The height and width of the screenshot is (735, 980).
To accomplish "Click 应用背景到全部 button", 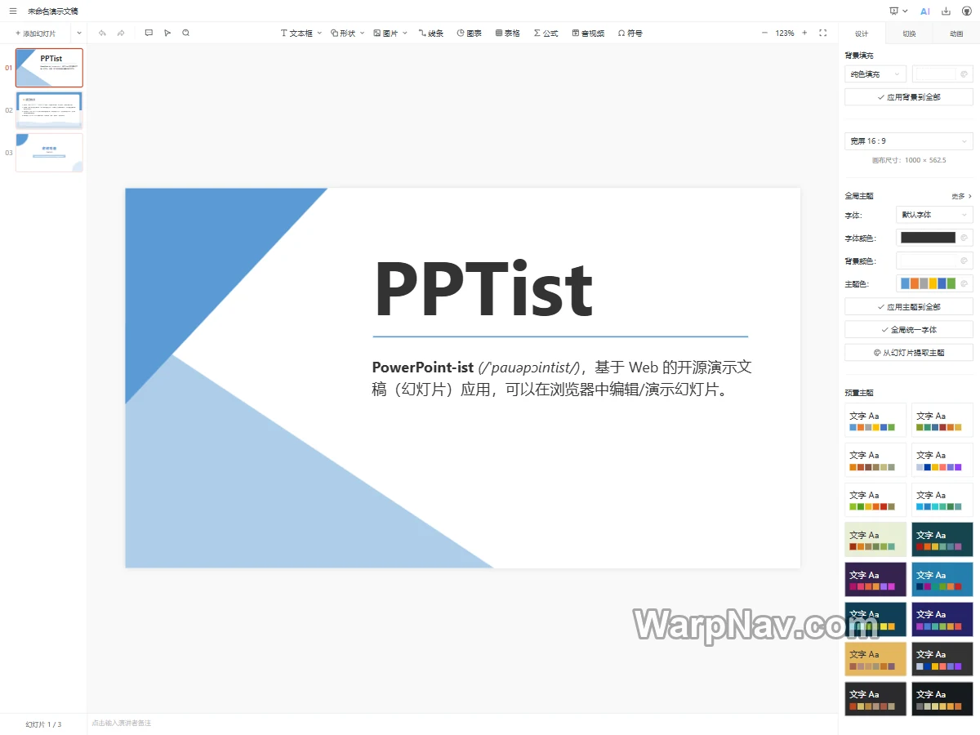I will [x=909, y=97].
